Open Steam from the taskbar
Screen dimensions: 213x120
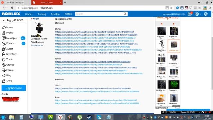point(89,117)
